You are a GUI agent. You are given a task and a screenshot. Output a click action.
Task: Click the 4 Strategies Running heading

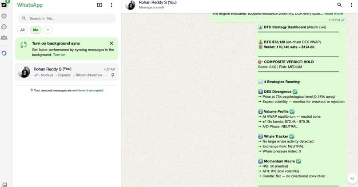(x=282, y=82)
